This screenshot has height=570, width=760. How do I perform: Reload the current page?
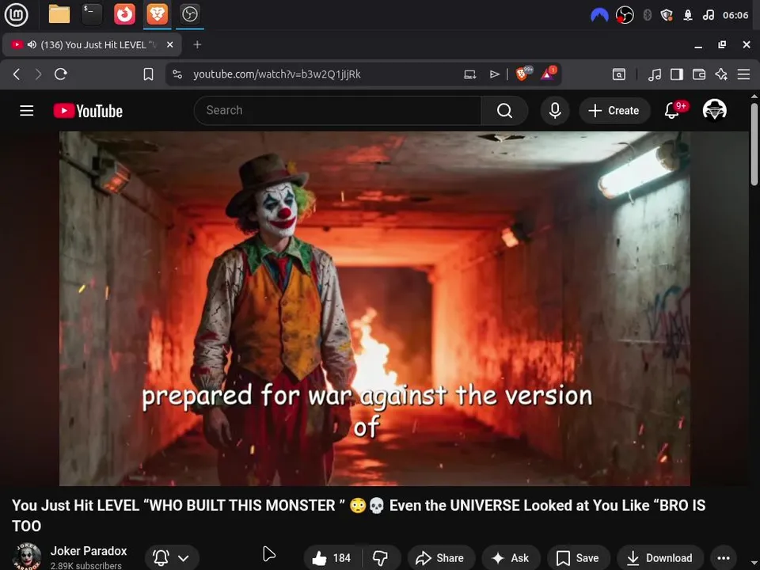[61, 74]
